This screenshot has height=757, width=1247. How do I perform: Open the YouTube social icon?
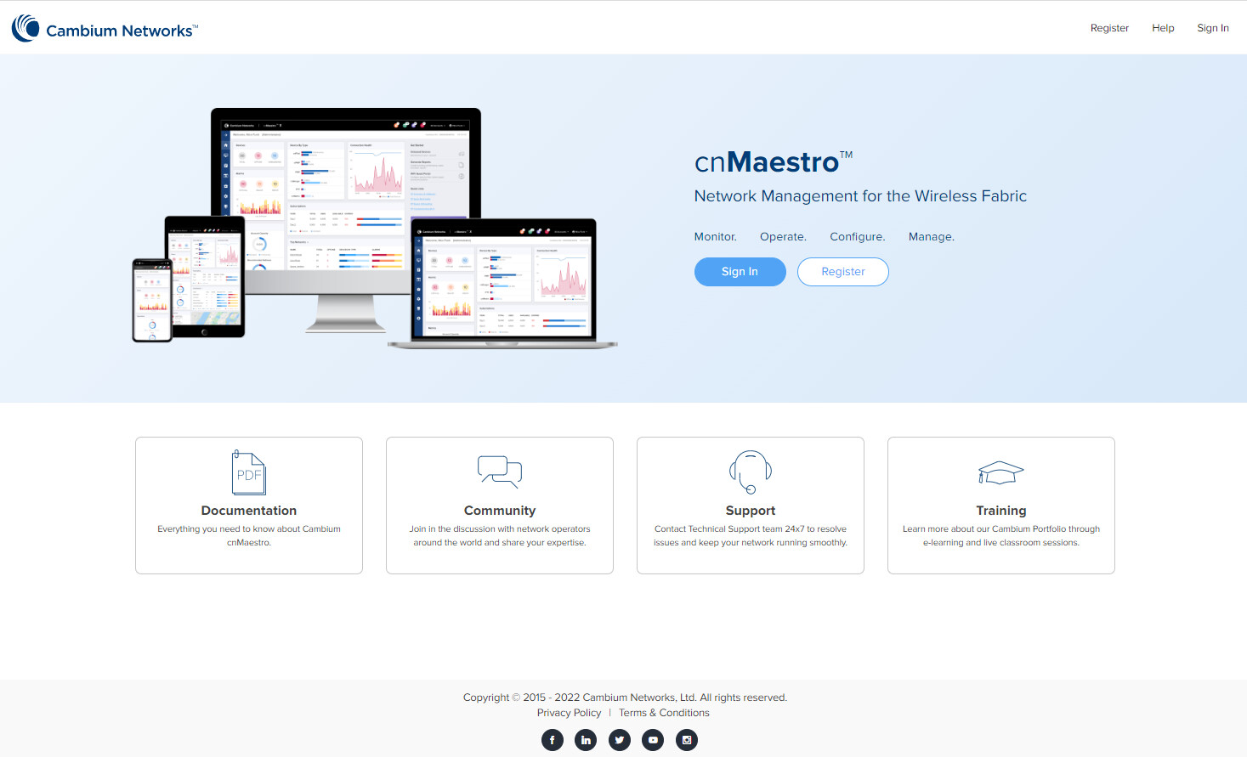tap(653, 740)
